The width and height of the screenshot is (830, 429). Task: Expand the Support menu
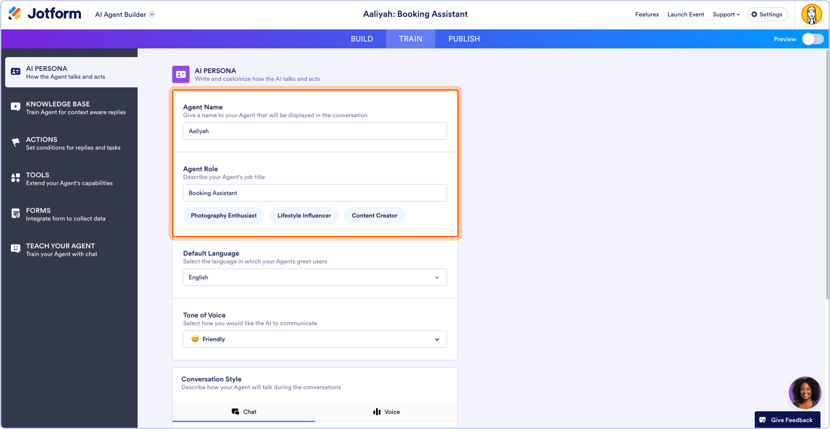(726, 14)
